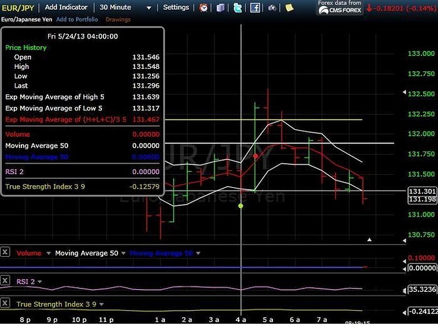Viewport: 438px width, 325px height.
Task: Click the Price History heading
Action: click(26, 47)
